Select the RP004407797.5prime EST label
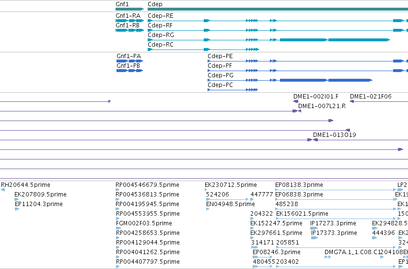Viewport: 408px width, 269px height. [x=148, y=262]
